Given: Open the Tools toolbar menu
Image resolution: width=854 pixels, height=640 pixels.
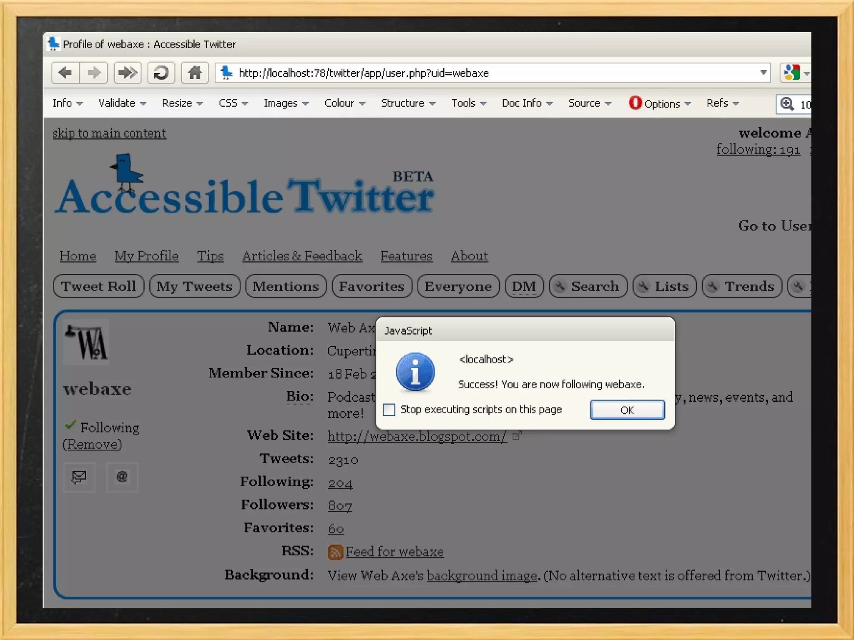Looking at the screenshot, I should 469,103.
